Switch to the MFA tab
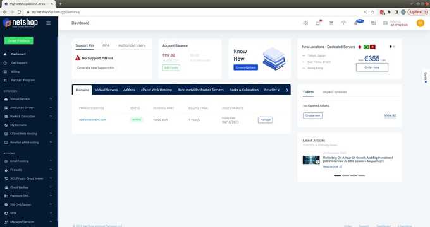The height and width of the screenshot is (227, 430). pos(106,45)
